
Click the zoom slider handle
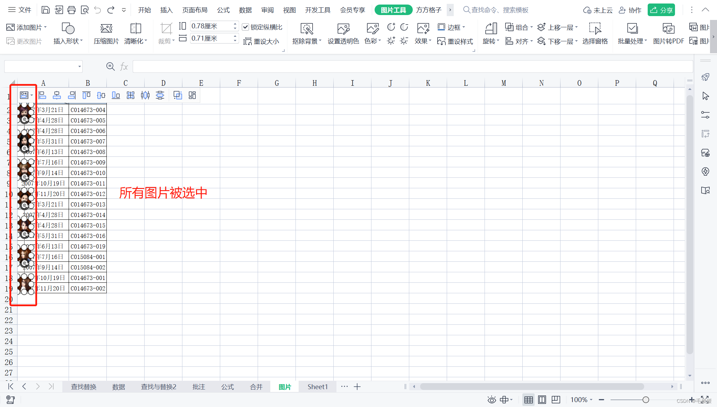pyautogui.click(x=646, y=400)
